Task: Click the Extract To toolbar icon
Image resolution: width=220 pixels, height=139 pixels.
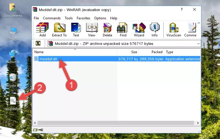Action: [x=59, y=30]
